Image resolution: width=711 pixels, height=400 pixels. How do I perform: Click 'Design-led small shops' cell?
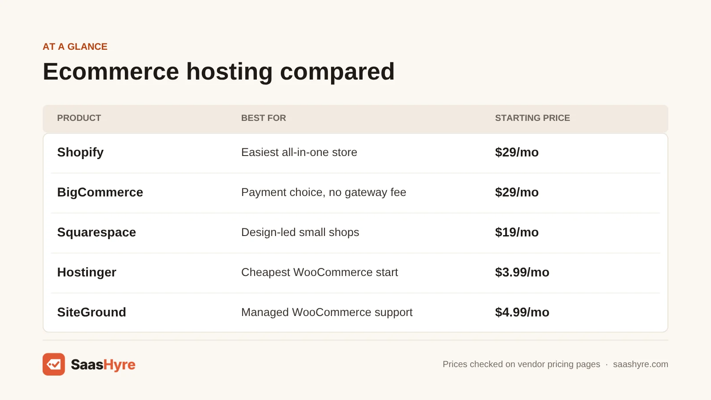click(x=300, y=232)
